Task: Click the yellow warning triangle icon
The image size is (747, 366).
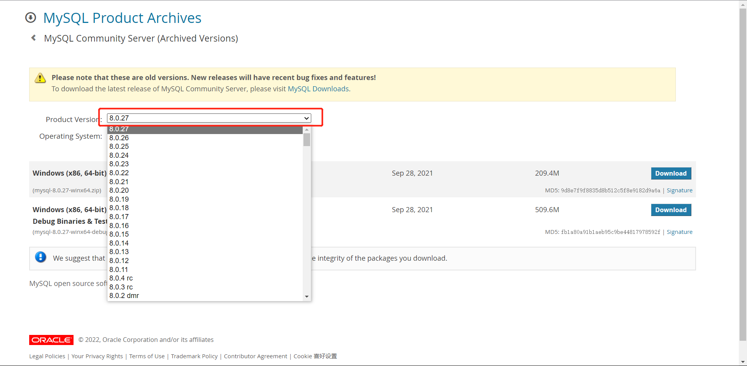Action: coord(40,78)
